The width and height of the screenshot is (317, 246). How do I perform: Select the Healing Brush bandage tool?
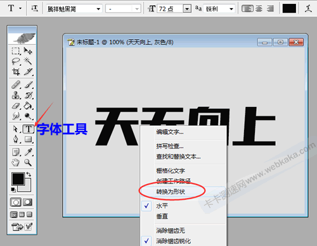tap(16, 85)
